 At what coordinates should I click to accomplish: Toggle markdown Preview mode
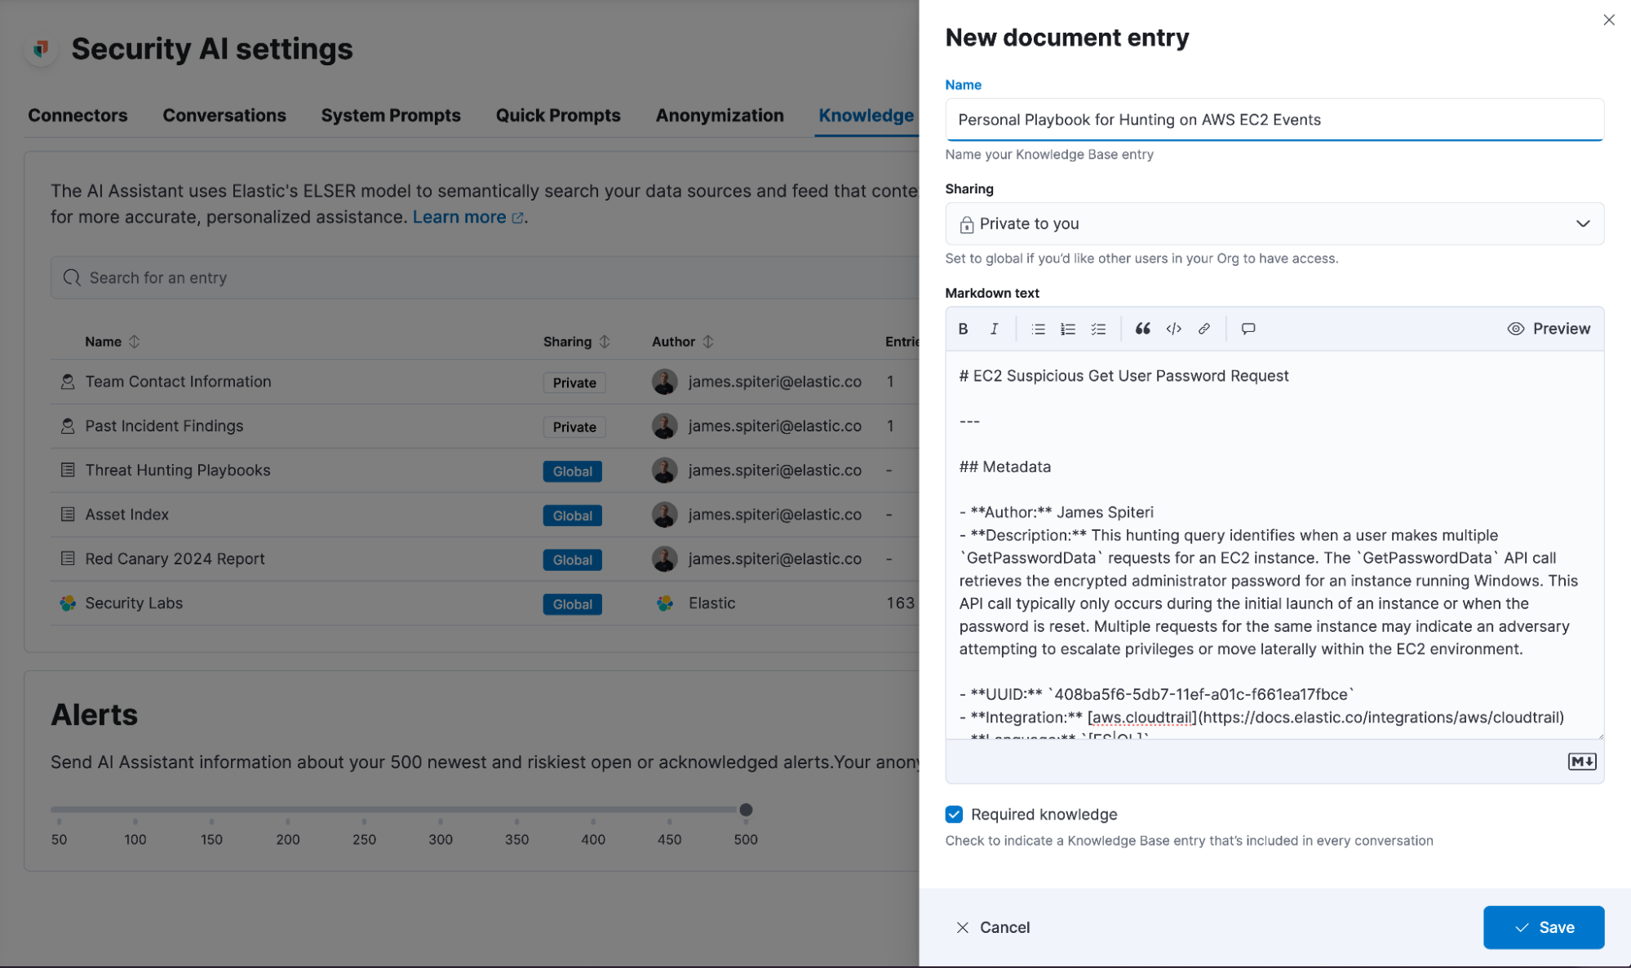point(1549,329)
